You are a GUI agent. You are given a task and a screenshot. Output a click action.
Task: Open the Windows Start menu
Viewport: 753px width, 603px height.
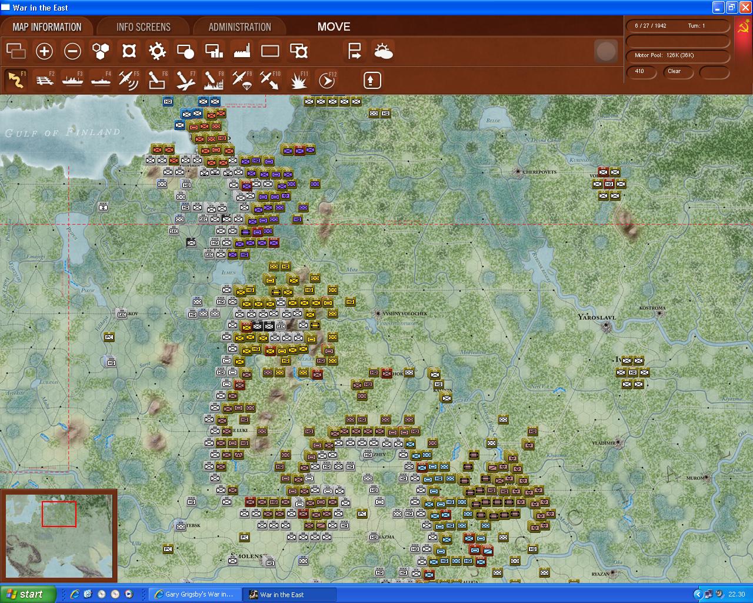tap(28, 594)
